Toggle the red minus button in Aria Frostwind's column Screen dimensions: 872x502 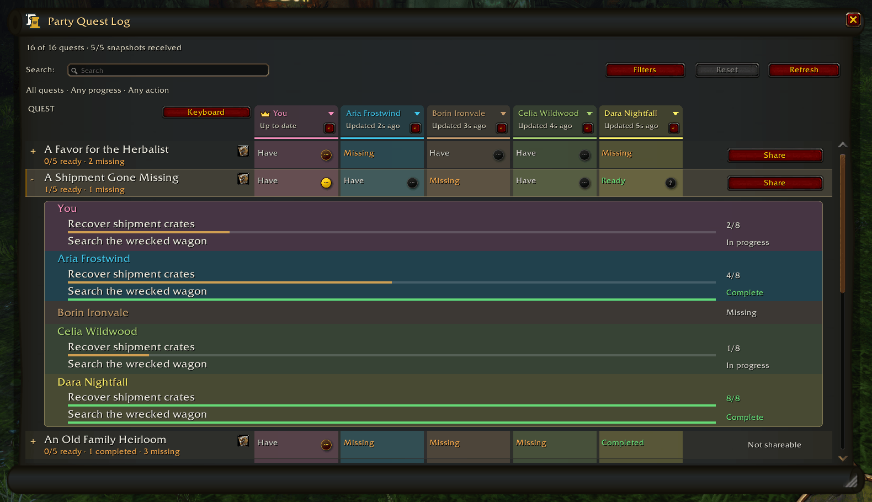416,128
